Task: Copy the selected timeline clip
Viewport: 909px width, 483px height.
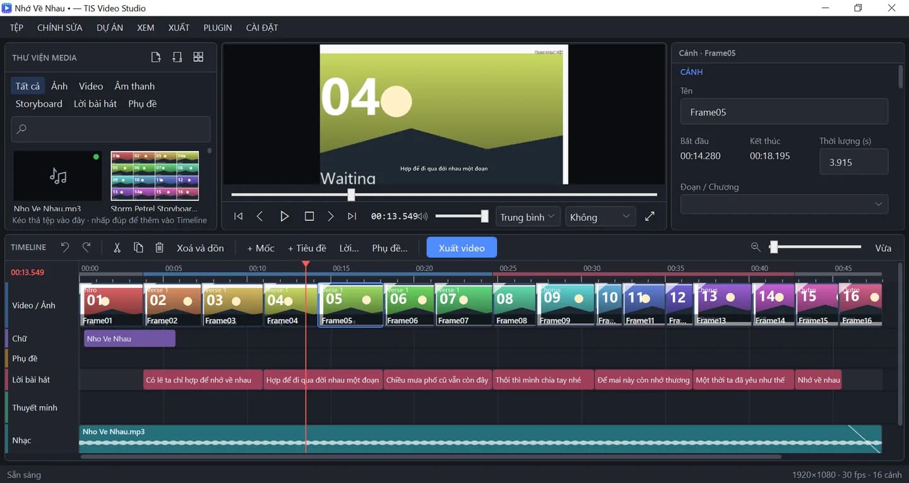Action: 138,247
